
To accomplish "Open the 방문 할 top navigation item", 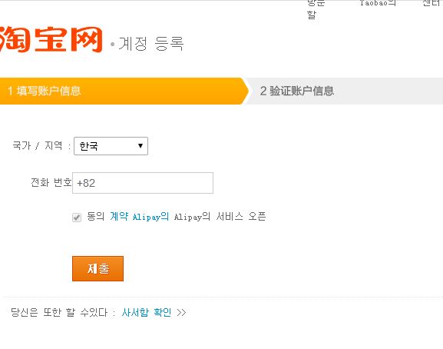I will point(316,8).
